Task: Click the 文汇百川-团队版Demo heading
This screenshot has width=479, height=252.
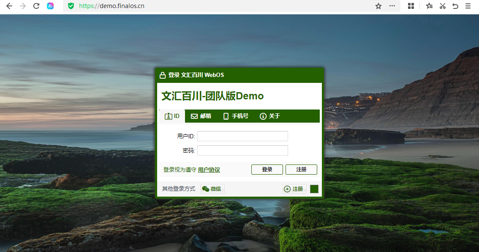Action: [x=212, y=96]
